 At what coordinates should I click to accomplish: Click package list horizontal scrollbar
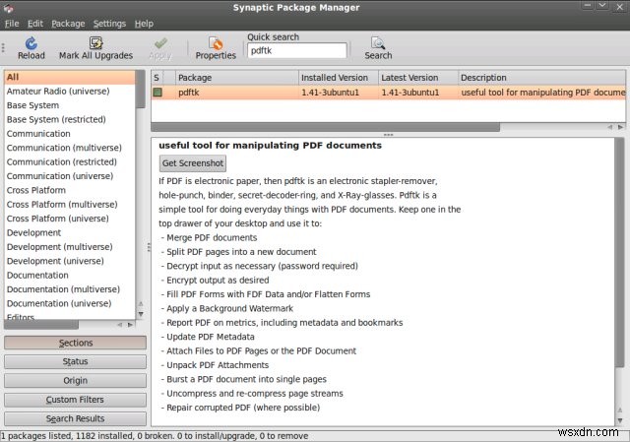(325, 127)
